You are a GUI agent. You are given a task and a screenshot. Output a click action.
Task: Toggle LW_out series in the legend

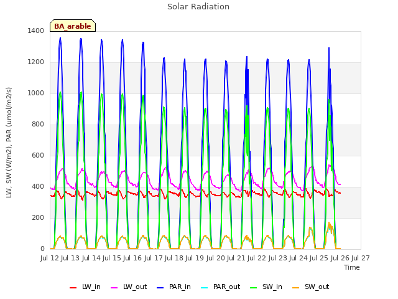click(x=129, y=287)
